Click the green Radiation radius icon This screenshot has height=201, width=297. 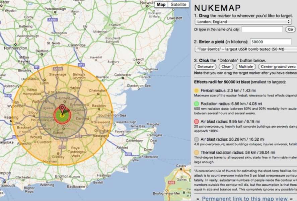(x=196, y=104)
